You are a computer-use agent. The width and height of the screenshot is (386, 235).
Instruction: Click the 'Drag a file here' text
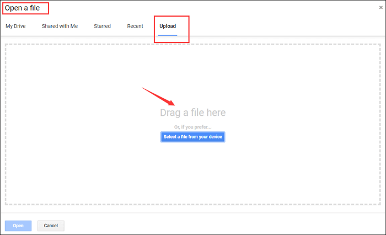(x=193, y=113)
